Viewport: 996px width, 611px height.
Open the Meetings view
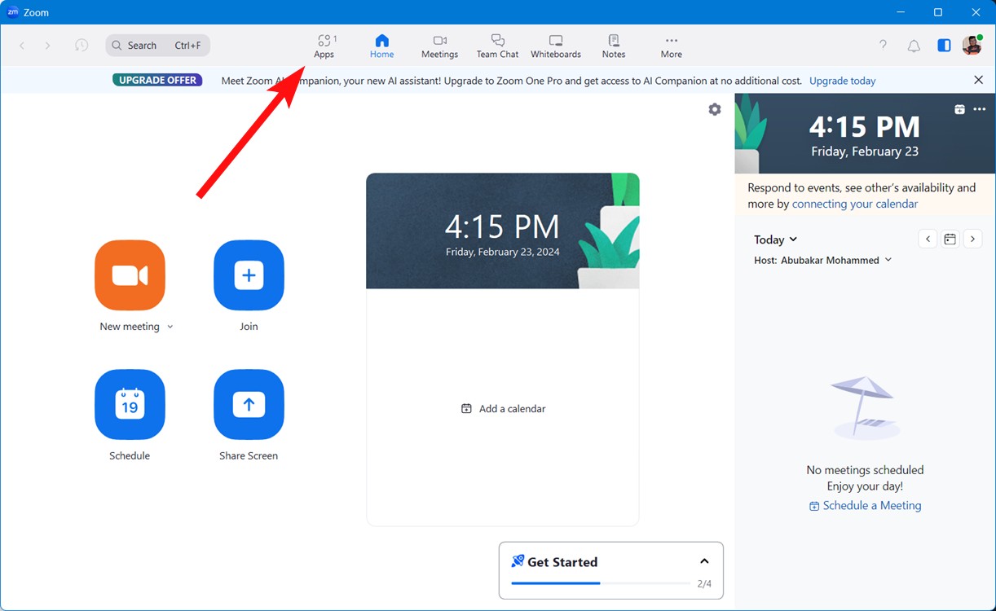(439, 45)
